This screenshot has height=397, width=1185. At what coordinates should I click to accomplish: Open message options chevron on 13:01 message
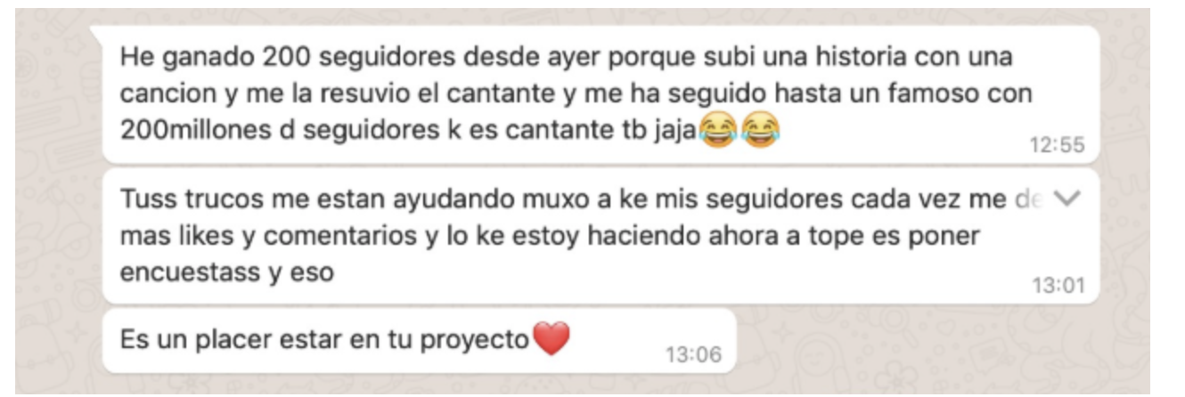pos(1066,199)
